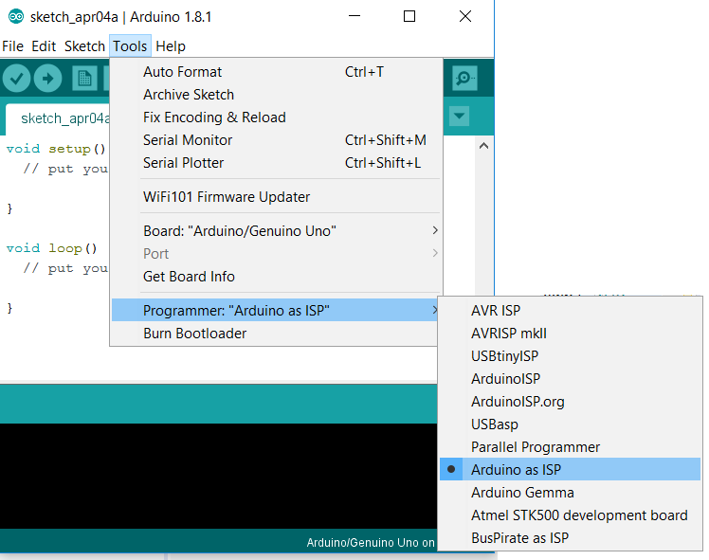Open Serial Monitor from Tools menu
This screenshot has width=709, height=560.
point(276,140)
